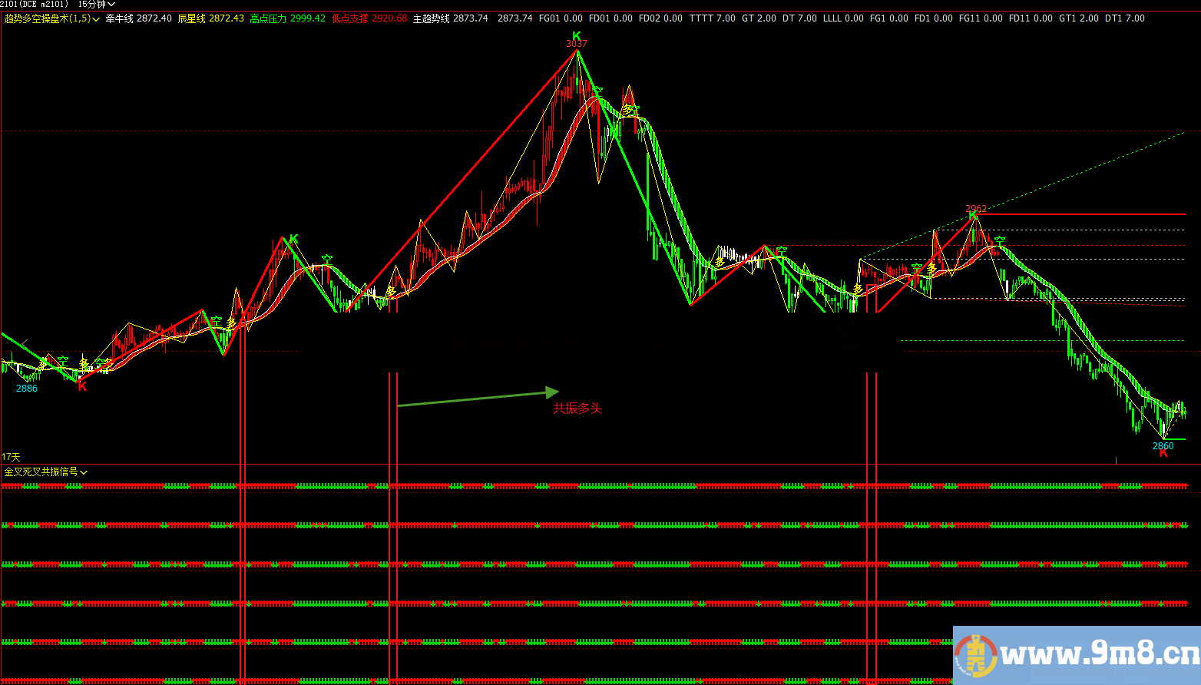Viewport: 1201px width, 685px height.
Task: Open the 15分钟 timeframe dropdown
Action: (x=94, y=4)
